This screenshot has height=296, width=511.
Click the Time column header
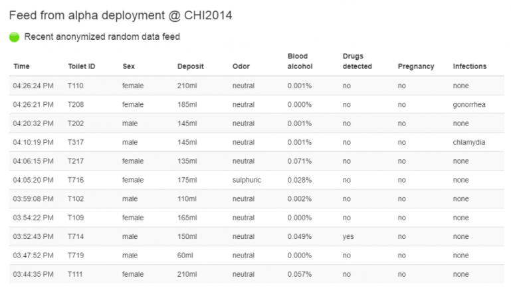(21, 66)
